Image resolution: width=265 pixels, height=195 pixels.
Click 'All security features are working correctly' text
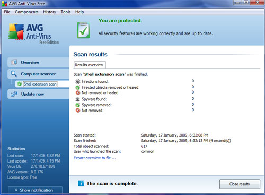tap(156, 33)
